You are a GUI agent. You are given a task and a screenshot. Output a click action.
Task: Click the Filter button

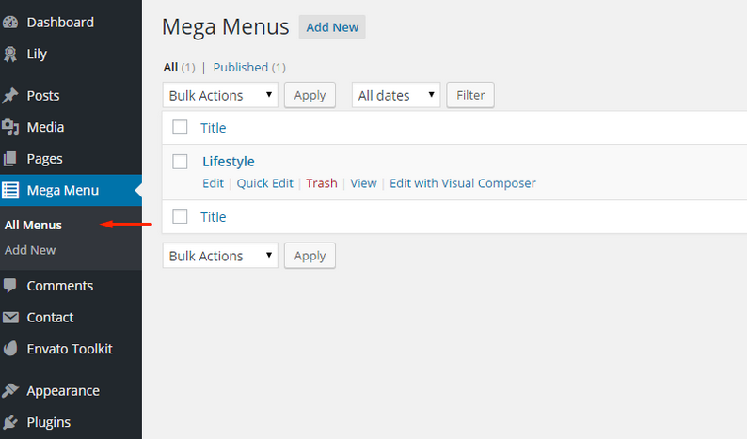tap(470, 95)
